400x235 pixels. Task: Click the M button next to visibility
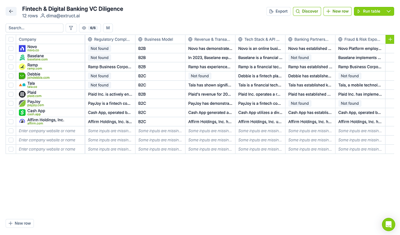[x=108, y=28]
